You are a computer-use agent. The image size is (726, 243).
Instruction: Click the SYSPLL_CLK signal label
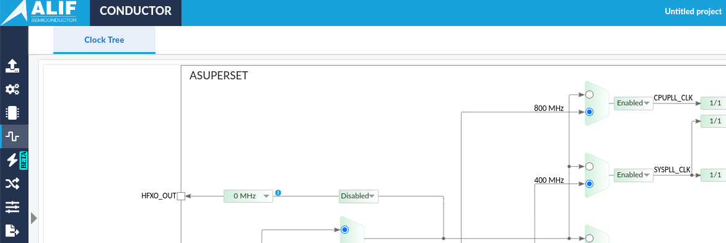(672, 170)
